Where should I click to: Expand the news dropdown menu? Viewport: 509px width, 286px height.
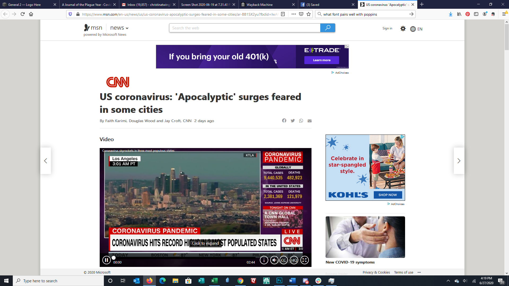[119, 28]
